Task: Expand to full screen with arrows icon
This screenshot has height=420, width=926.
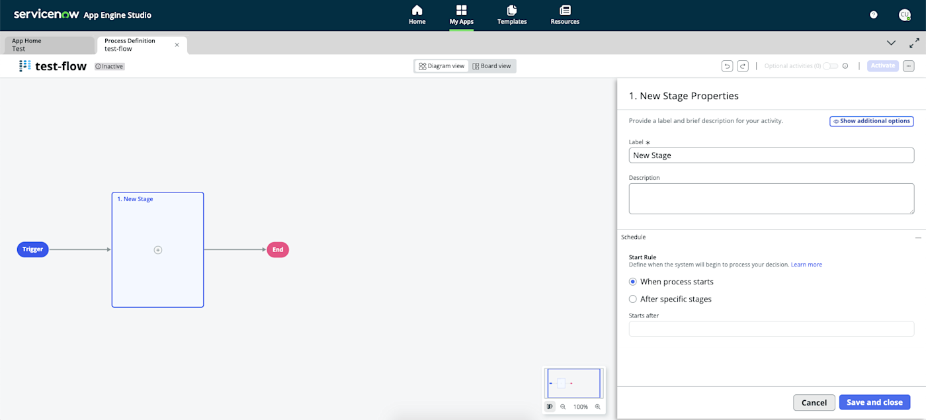Action: [x=914, y=42]
